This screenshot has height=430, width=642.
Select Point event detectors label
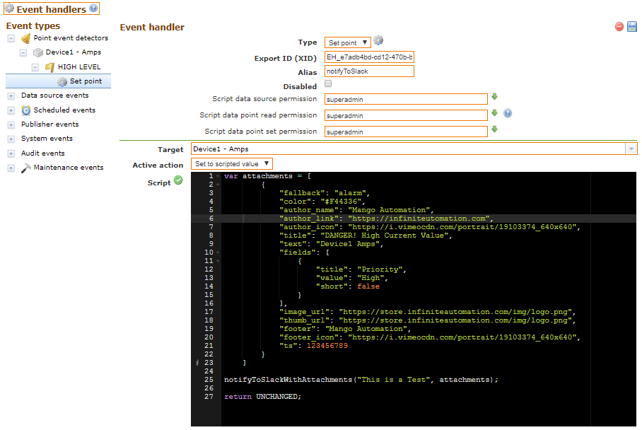71,37
